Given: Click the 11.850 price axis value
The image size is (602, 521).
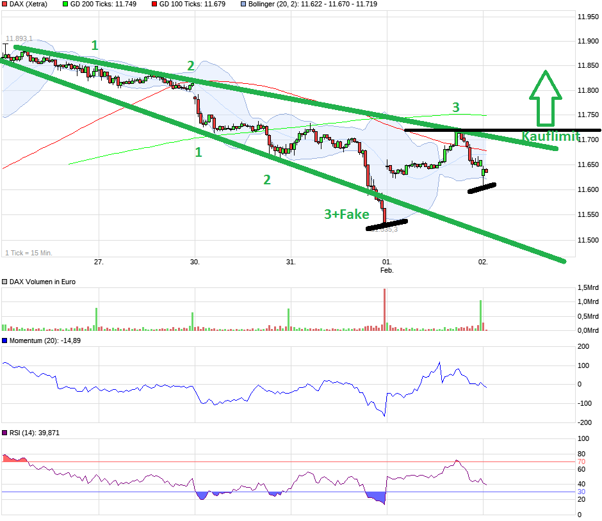Looking at the screenshot, I should [x=588, y=65].
